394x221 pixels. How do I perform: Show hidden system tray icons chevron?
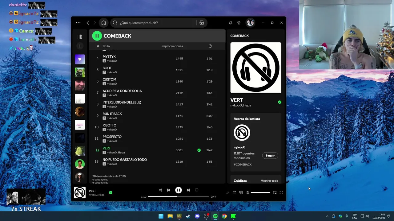tap(327, 216)
